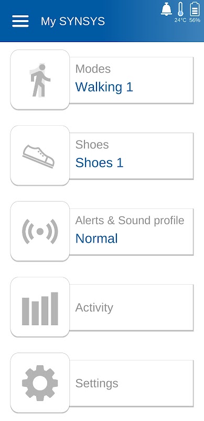Change the Normal sound profile value
The width and height of the screenshot is (204, 421).
[x=96, y=238]
